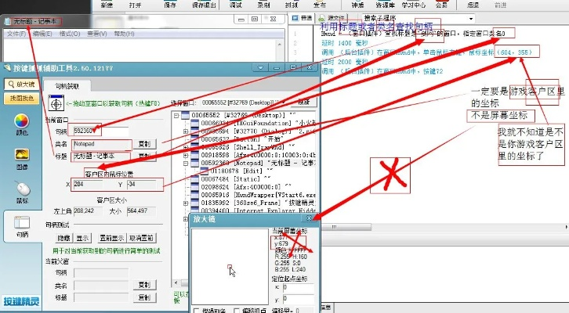Open the 颜色 (color) tool in sidebar

coord(21,124)
